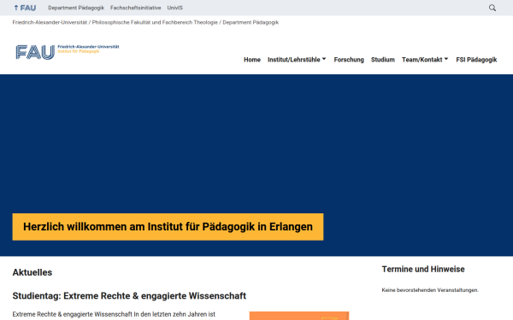513x320 pixels.
Task: Open the Studium menu item
Action: click(x=383, y=60)
